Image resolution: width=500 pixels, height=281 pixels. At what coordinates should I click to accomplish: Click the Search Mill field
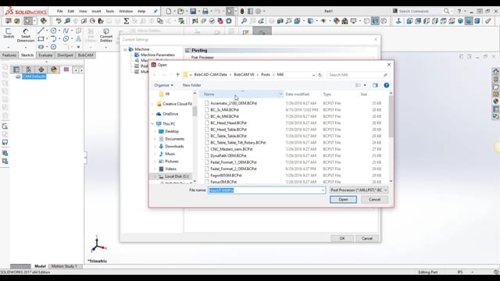(x=358, y=75)
